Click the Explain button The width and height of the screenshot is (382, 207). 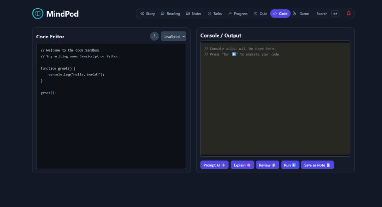pyautogui.click(x=242, y=165)
